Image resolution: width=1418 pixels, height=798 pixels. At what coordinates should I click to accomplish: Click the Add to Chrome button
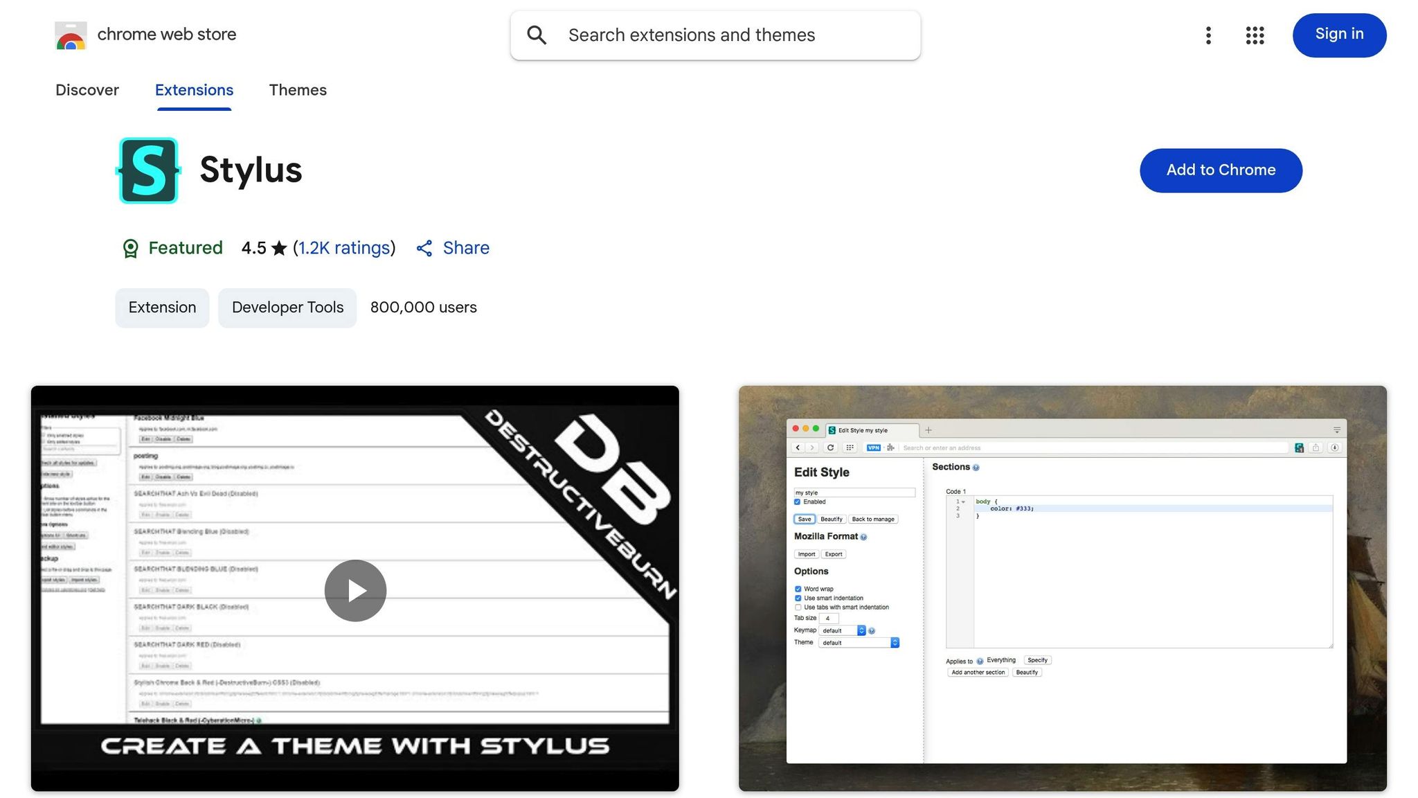coord(1221,170)
